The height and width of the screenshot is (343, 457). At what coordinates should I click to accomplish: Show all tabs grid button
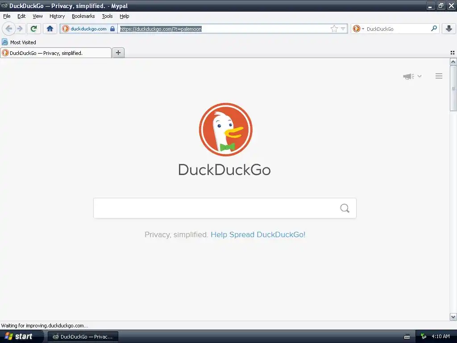point(453,53)
